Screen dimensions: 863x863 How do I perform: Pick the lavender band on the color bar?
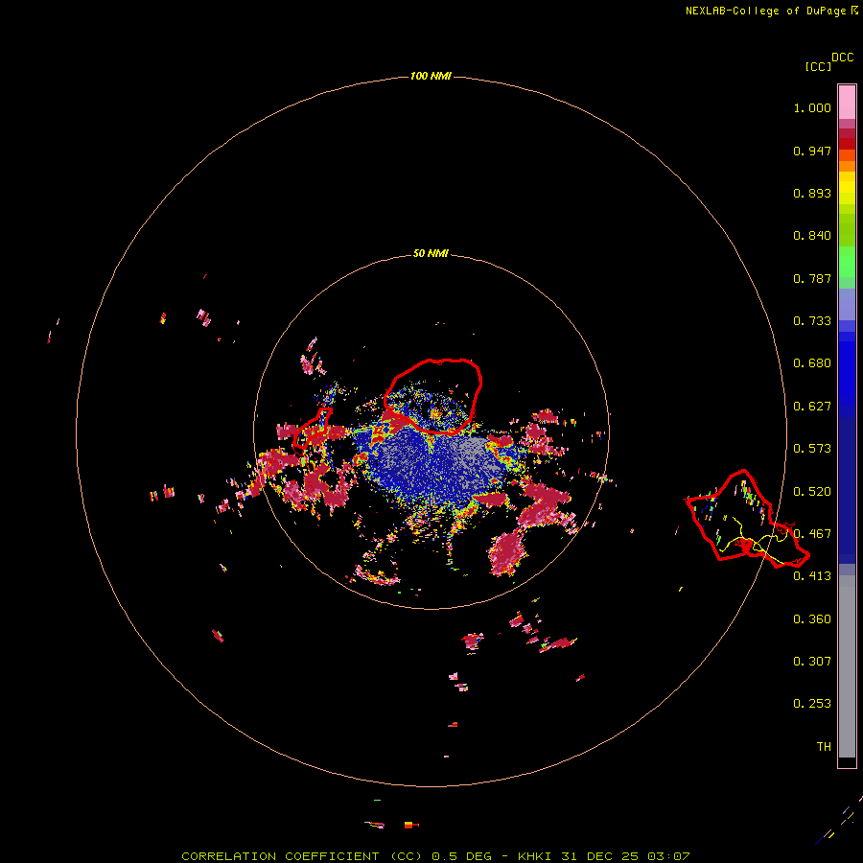pyautogui.click(x=847, y=304)
